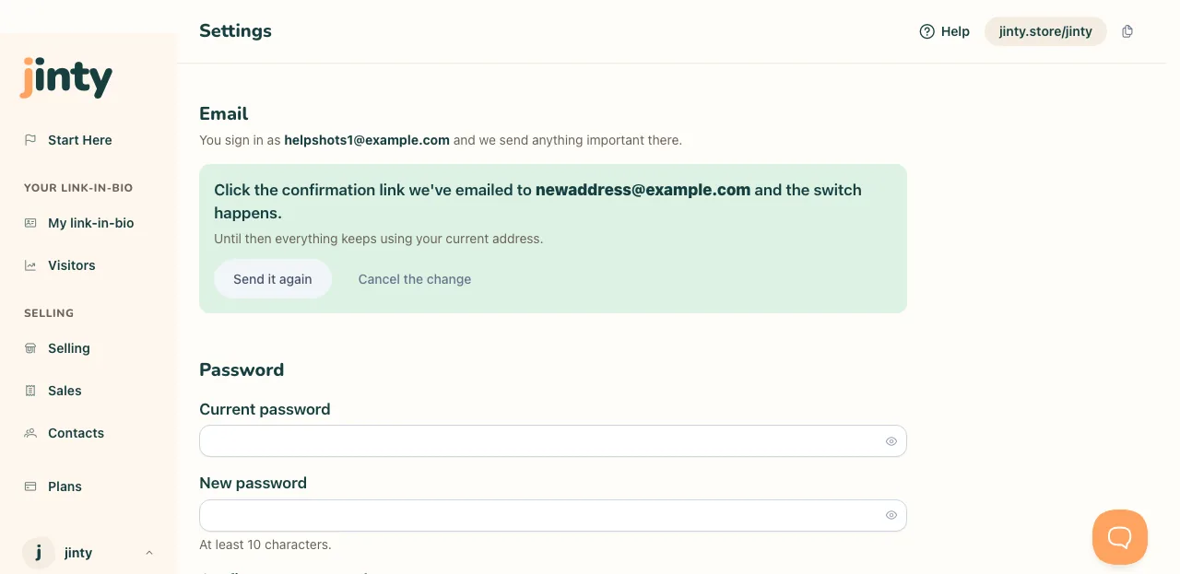Click the chart icon beside Visitors
The height and width of the screenshot is (574, 1180).
click(x=30, y=265)
